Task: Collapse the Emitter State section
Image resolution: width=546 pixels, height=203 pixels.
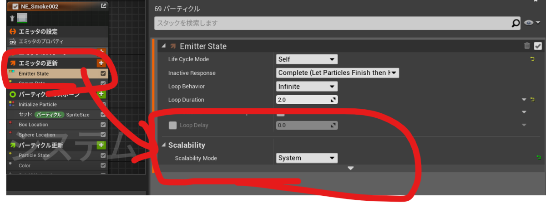Action: (x=164, y=46)
